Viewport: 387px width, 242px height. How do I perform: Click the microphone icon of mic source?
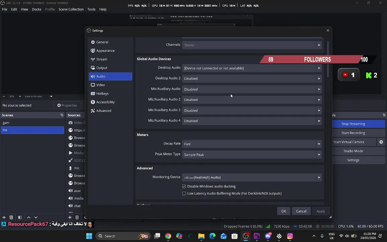click(70, 168)
